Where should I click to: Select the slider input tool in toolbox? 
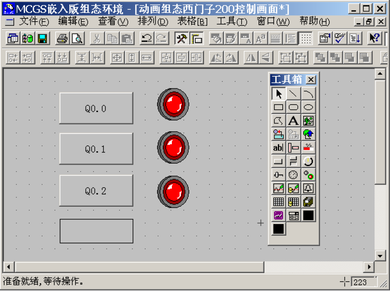click(278, 174)
